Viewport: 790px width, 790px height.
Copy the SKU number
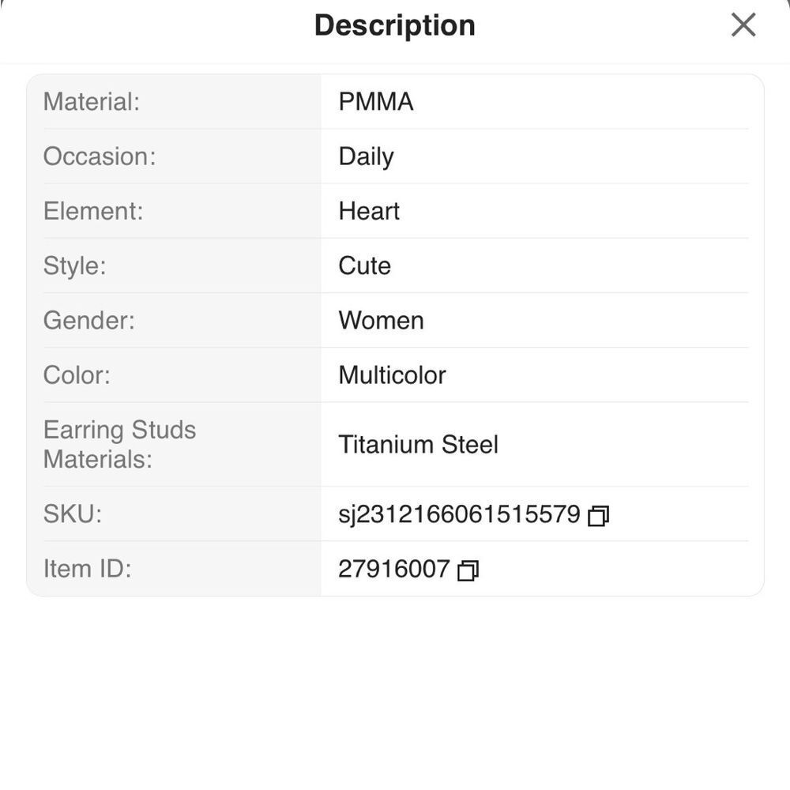coord(599,515)
